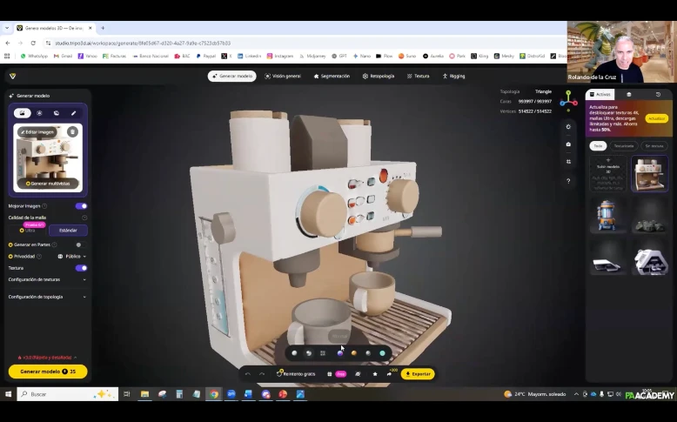Viewport: 677px width, 422px height.
Task: Click the favorite star icon in bottom toolbar
Action: (x=375, y=373)
